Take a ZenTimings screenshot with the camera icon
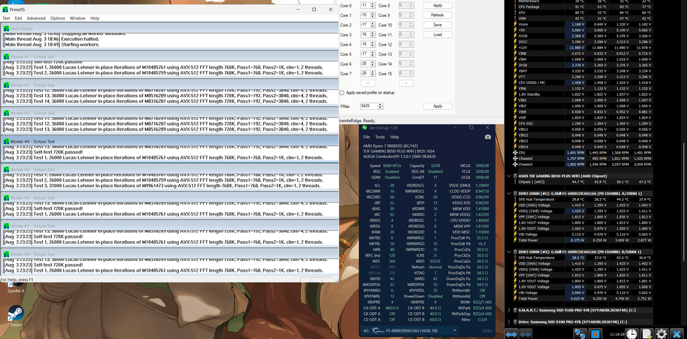The width and height of the screenshot is (687, 339). [x=488, y=137]
